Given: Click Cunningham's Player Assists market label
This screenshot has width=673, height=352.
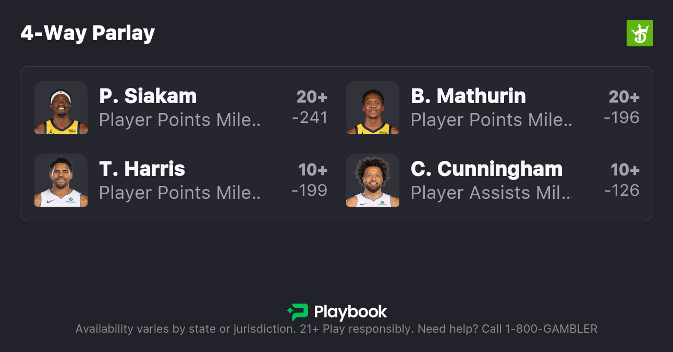Looking at the screenshot, I should (x=491, y=193).
